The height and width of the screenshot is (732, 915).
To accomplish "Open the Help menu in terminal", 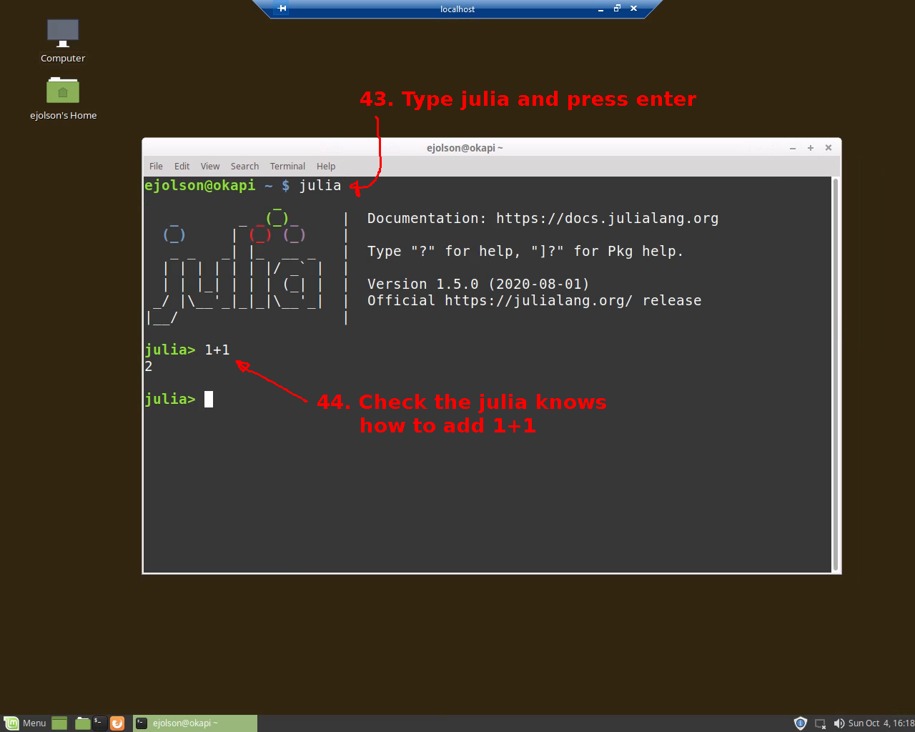I will pos(326,166).
